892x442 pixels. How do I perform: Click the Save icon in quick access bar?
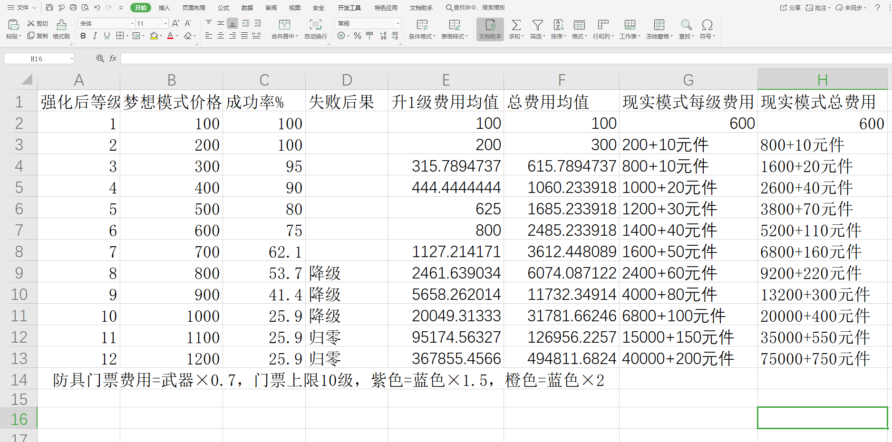pyautogui.click(x=49, y=8)
